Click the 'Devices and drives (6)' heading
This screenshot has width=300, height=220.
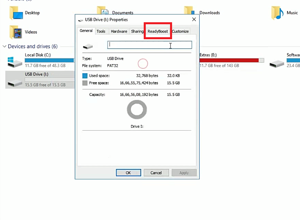pos(33,46)
